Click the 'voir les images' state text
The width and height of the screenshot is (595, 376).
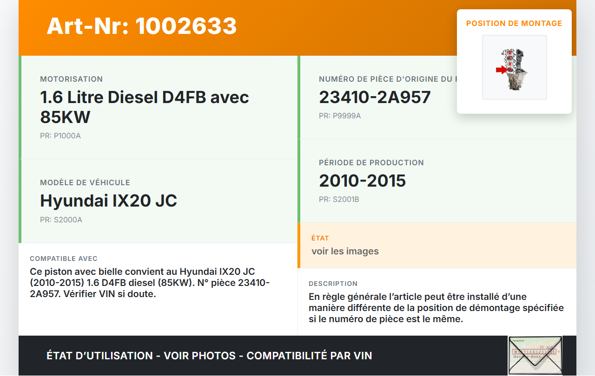[345, 251]
